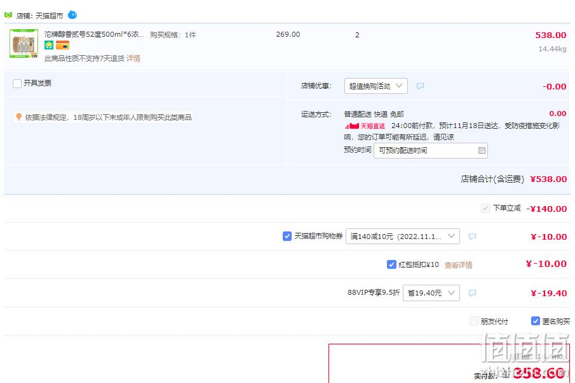Uncheck the 匿名购买 anonymous purchase checkbox
Viewport: 575px width, 383px height.
pyautogui.click(x=536, y=321)
